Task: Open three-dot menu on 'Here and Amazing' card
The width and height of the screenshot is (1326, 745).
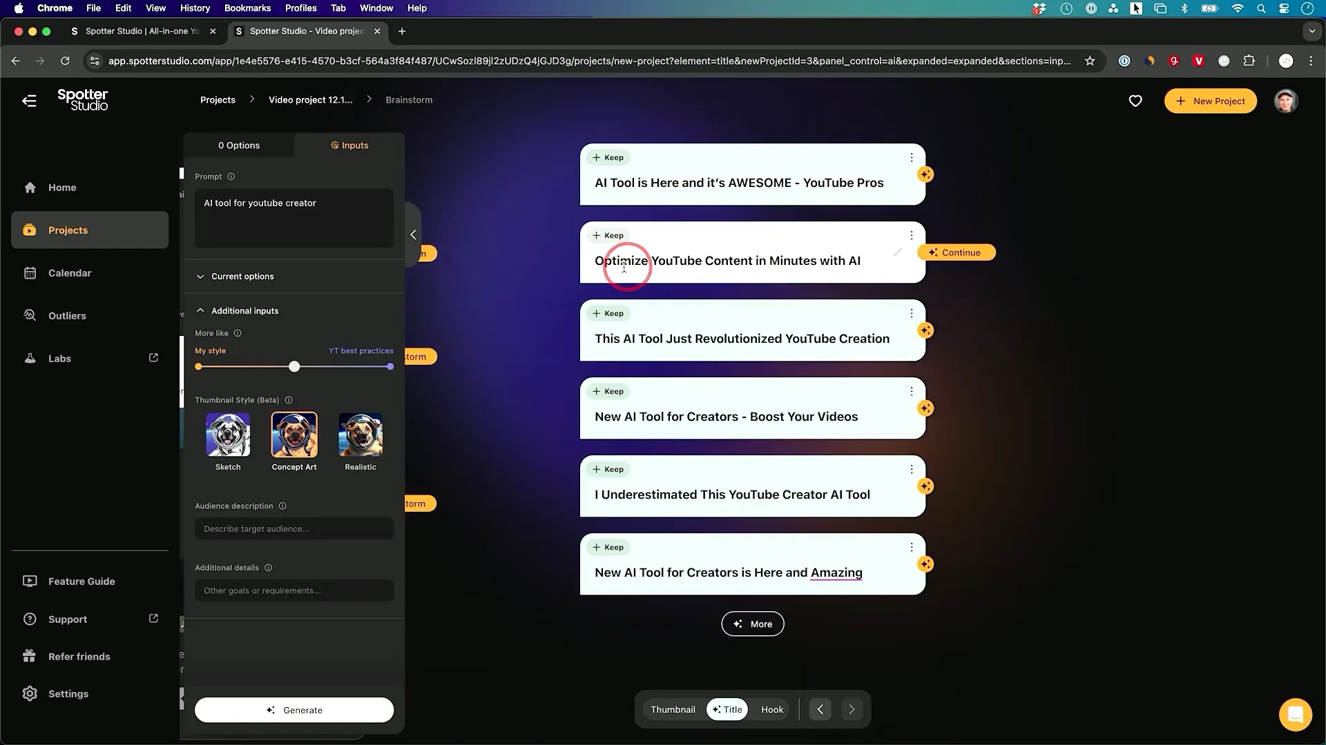Action: 912,547
